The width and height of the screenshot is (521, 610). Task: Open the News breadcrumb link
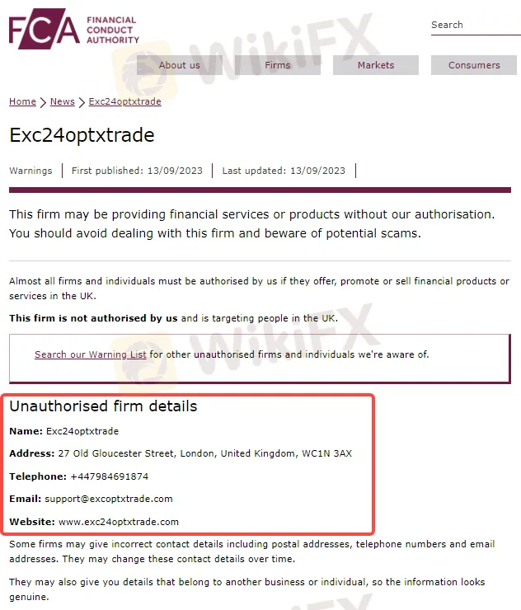(x=62, y=102)
